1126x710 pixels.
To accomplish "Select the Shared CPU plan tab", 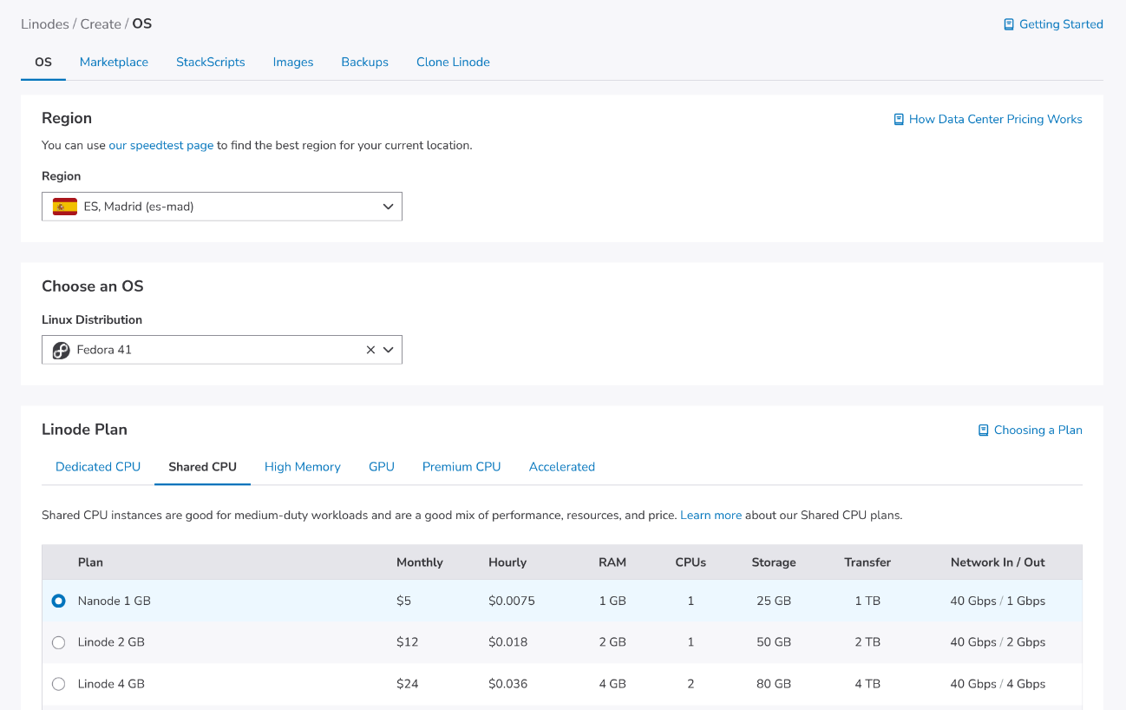I will (203, 467).
